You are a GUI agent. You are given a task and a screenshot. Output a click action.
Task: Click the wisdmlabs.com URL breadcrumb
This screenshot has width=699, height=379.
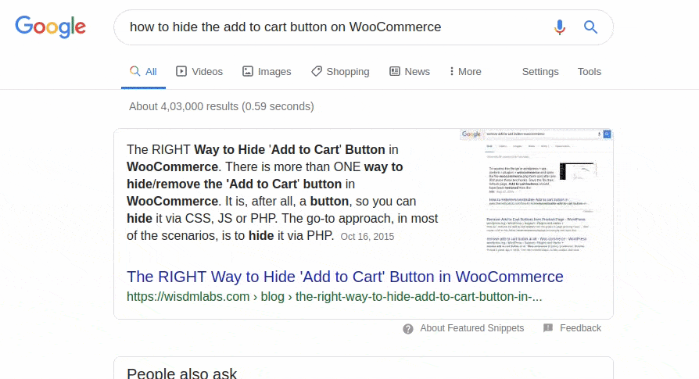click(x=335, y=297)
